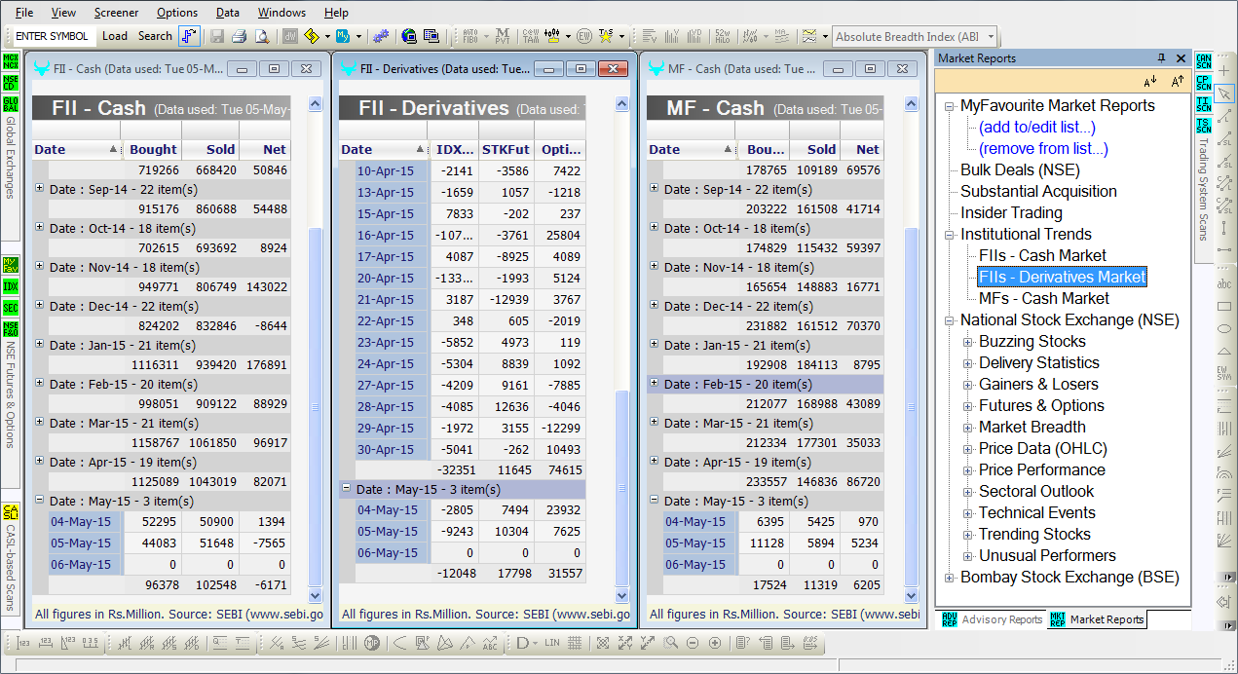Click the (add to/edit list...) link

tap(1037, 128)
